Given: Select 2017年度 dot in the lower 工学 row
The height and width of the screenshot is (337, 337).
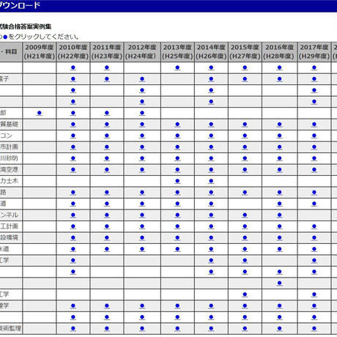Looking at the screenshot, I should 314,295.
